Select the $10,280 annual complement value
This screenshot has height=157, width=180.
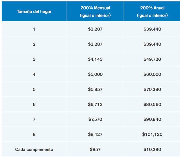point(152,150)
